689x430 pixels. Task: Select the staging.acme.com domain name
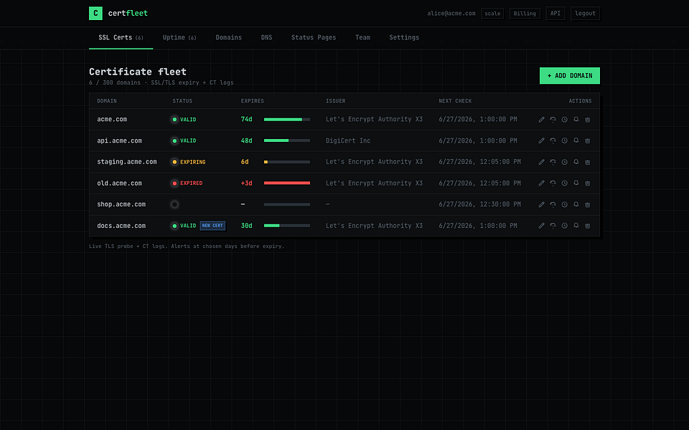(127, 162)
